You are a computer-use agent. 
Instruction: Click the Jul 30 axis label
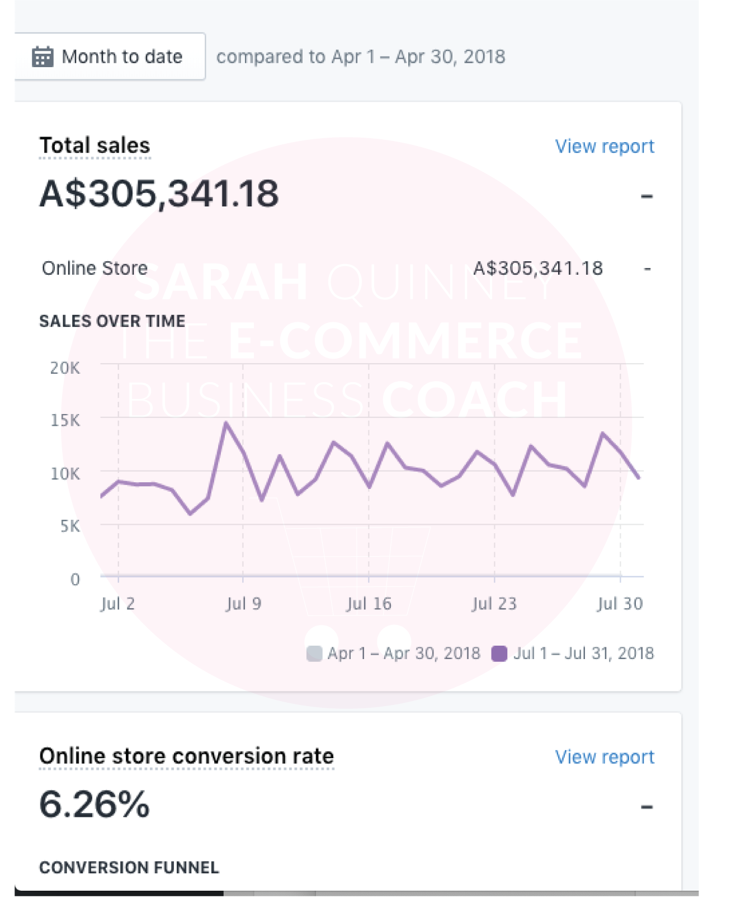(620, 604)
